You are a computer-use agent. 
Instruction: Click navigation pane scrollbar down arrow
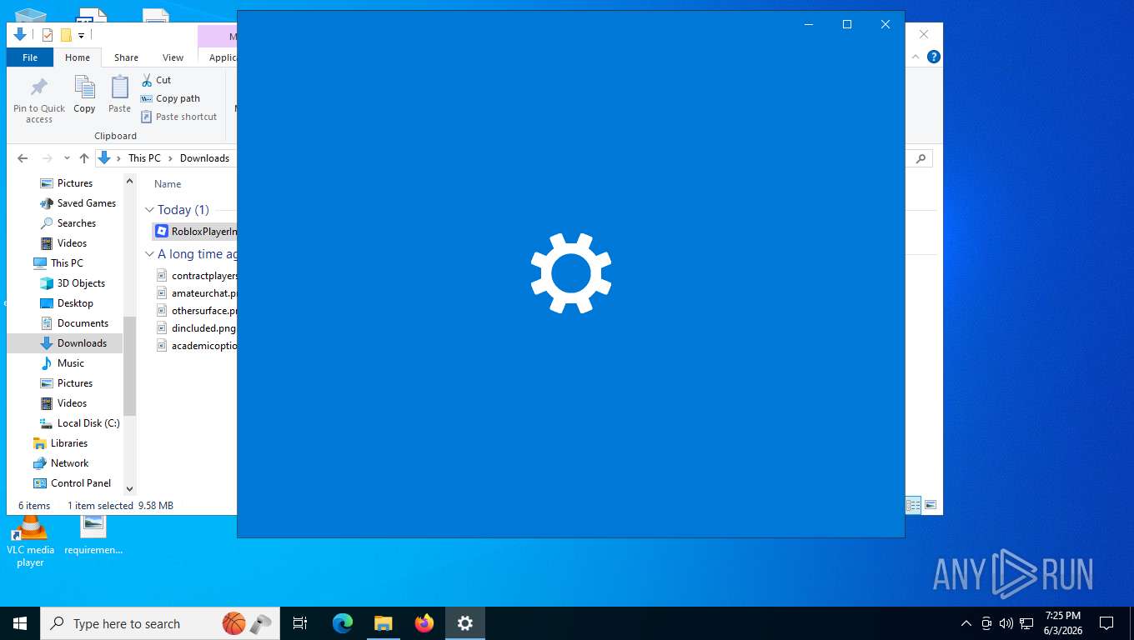[129, 489]
